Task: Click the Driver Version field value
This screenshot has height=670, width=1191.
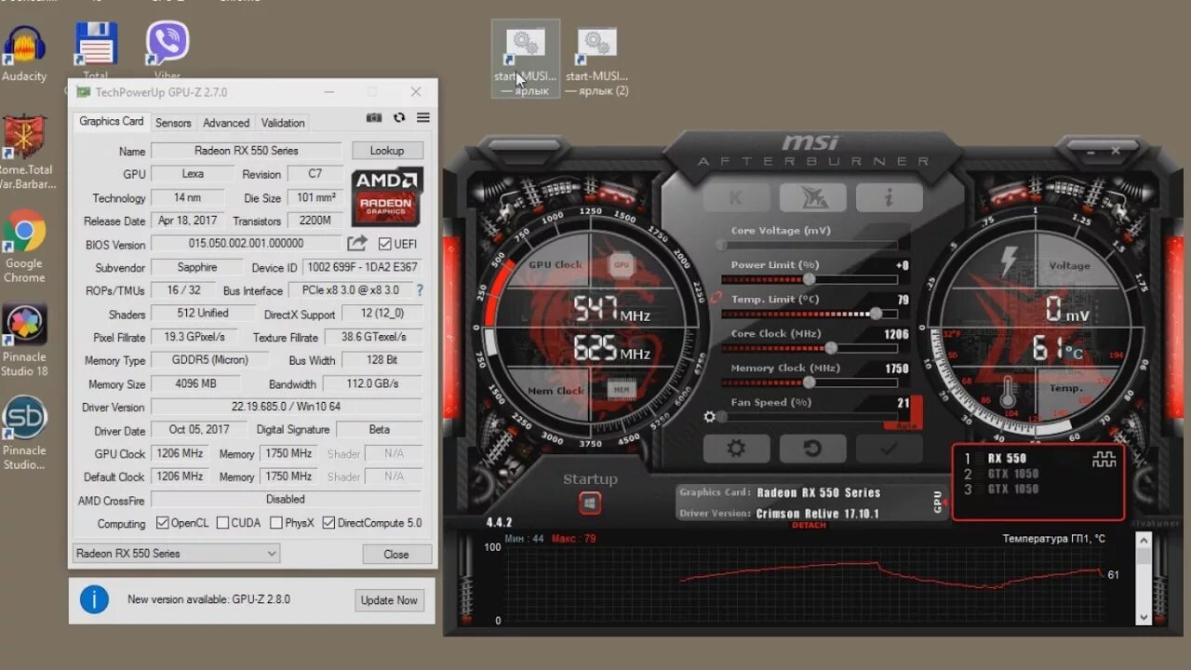Action: coord(286,407)
